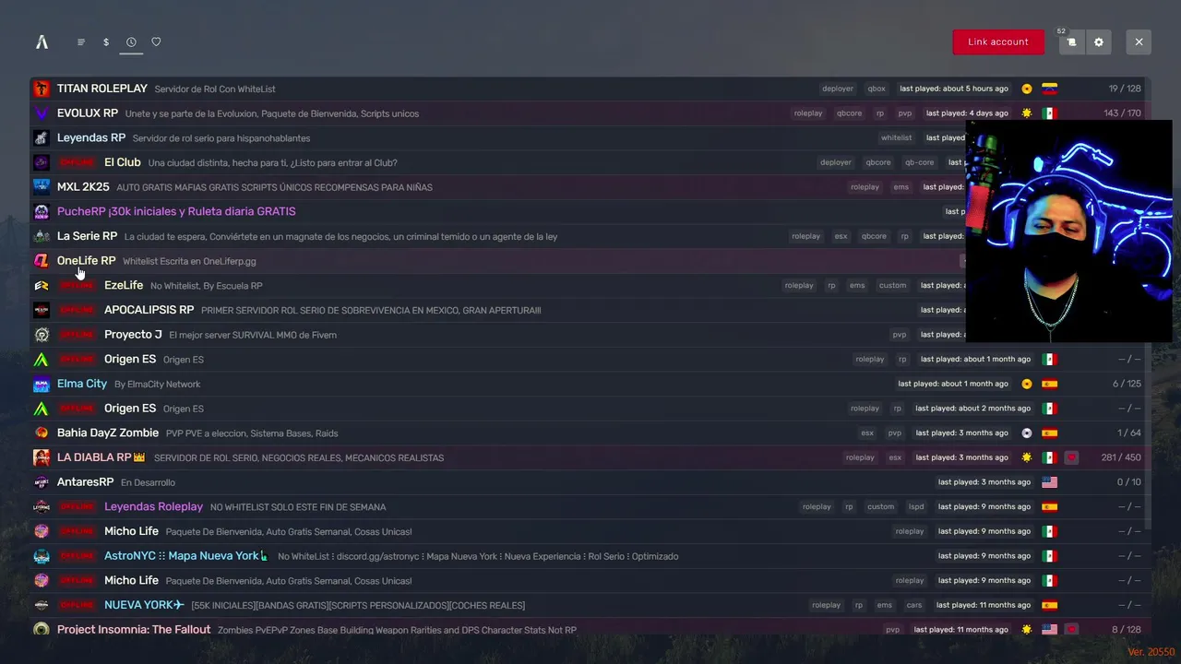Toggle the favorite heart on Project Insomnia row
The image size is (1181, 664).
point(1071,629)
